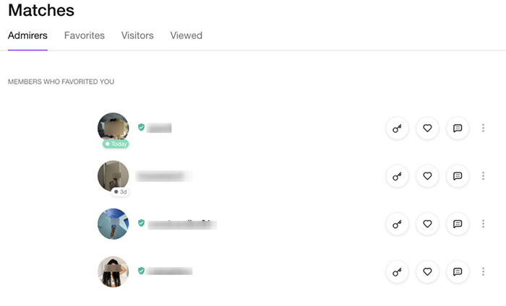Open chat with the third listed member
Viewport: 506px width, 306px height.
(x=458, y=224)
